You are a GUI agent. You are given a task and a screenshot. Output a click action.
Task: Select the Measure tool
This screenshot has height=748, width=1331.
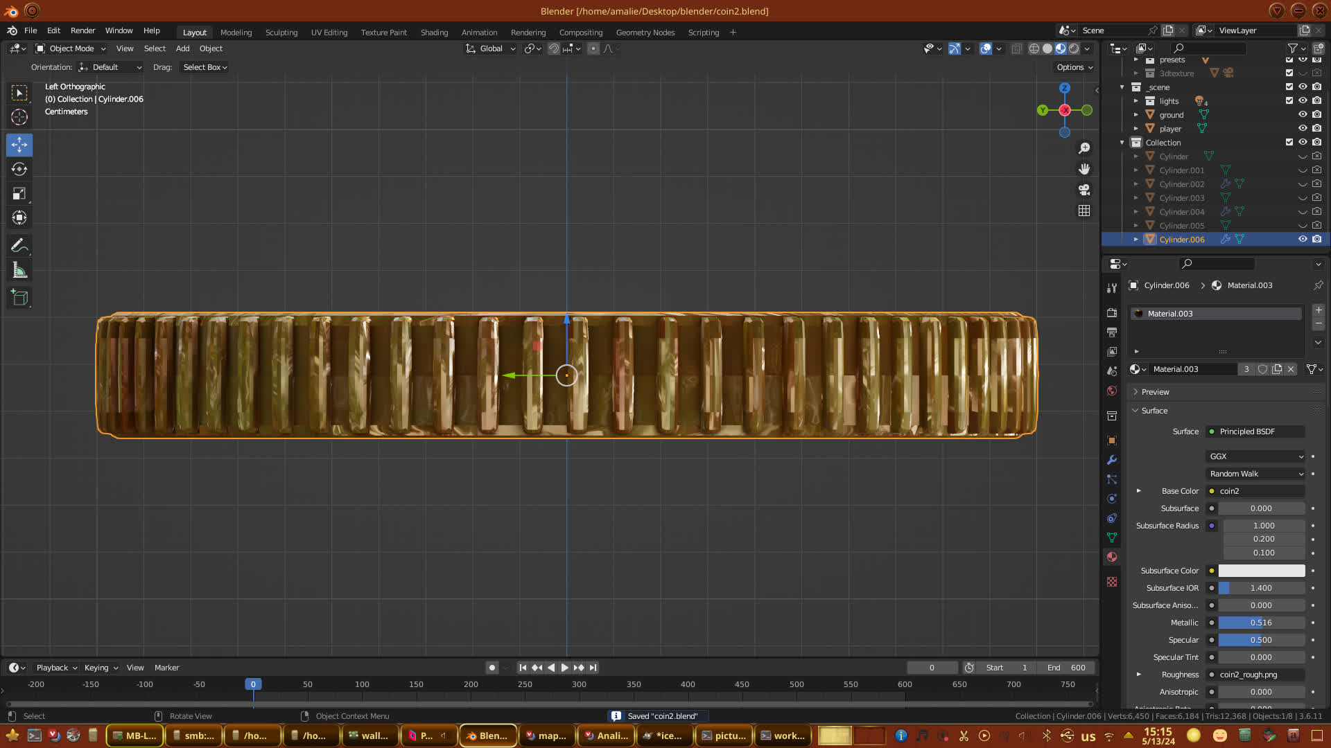point(19,271)
